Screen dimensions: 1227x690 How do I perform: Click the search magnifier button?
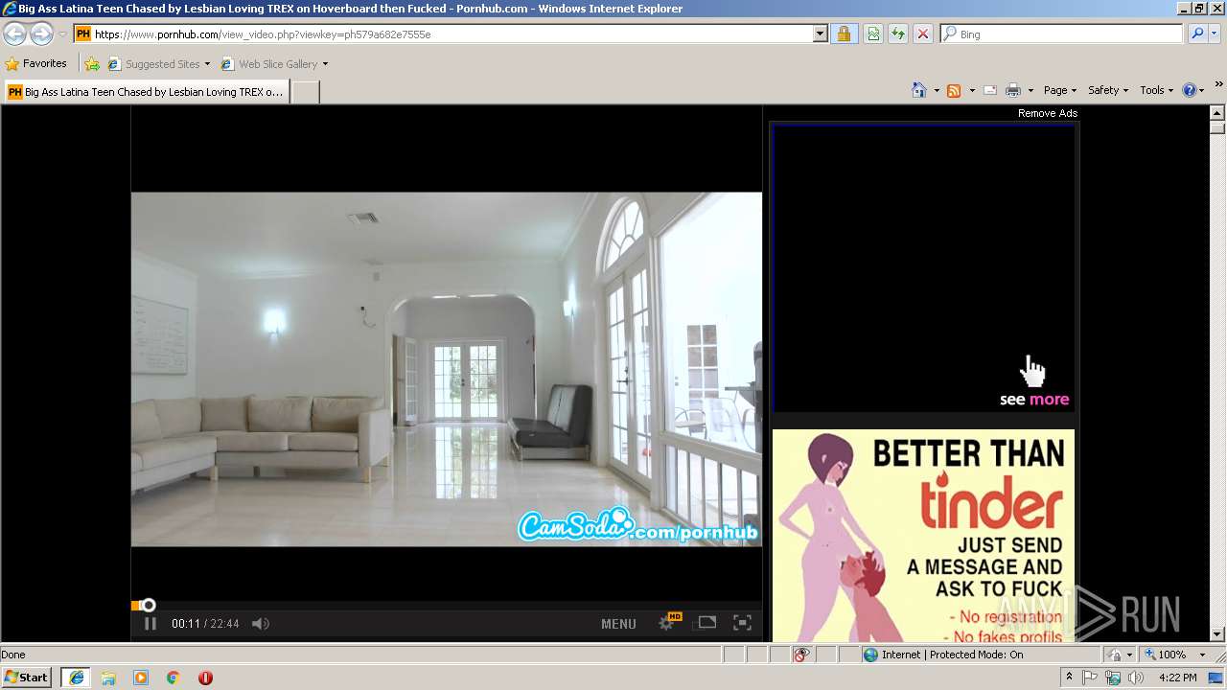(1197, 34)
